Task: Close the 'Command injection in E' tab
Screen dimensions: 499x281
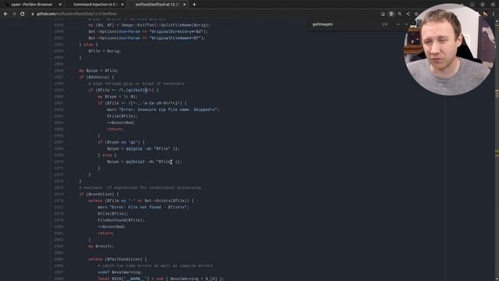Action: click(x=122, y=5)
